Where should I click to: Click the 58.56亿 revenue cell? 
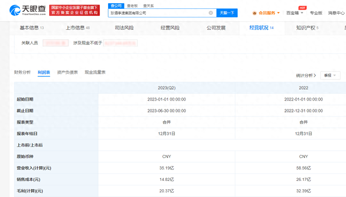tap(303, 168)
